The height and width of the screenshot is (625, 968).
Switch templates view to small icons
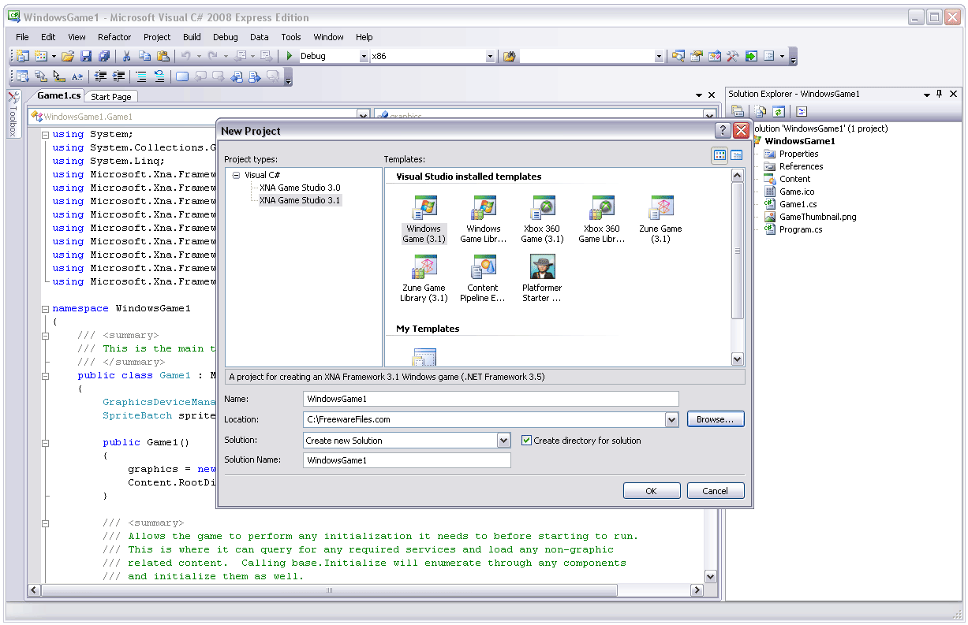coord(736,155)
